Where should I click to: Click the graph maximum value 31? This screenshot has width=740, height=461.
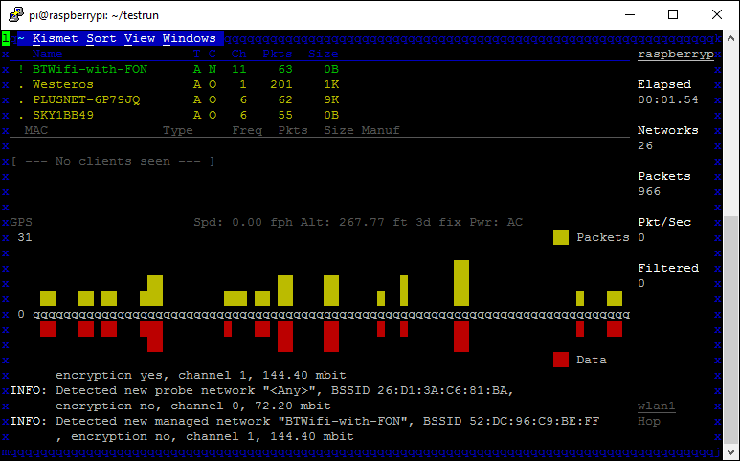(x=25, y=237)
